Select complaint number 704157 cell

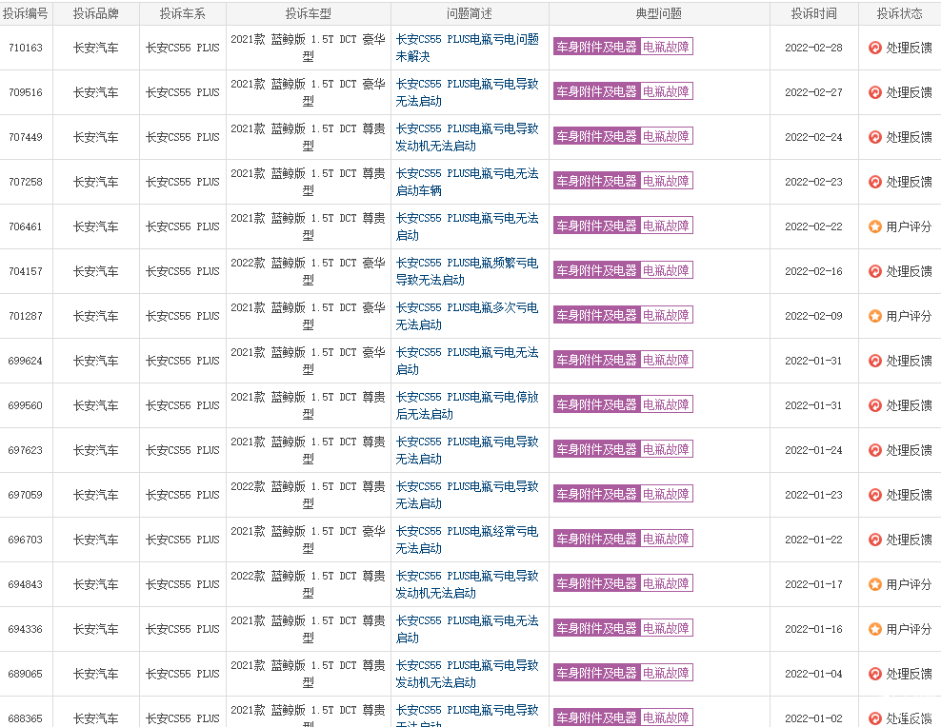26,271
